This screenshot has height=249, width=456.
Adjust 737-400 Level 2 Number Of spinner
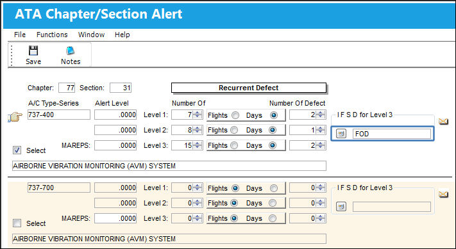point(198,130)
